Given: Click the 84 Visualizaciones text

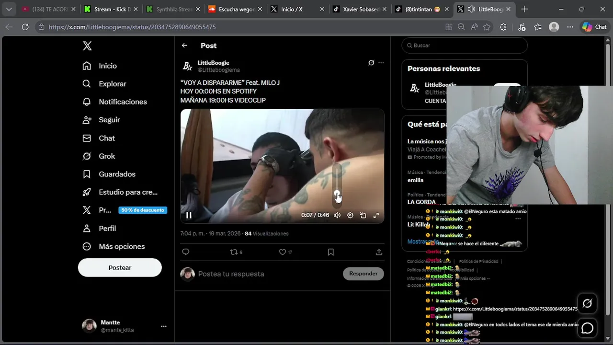Looking at the screenshot, I should point(266,234).
